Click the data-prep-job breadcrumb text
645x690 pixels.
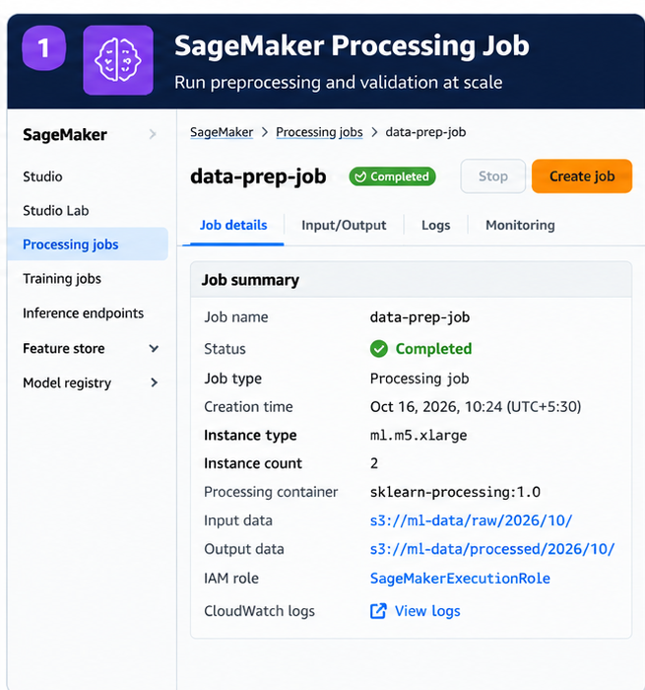point(425,132)
